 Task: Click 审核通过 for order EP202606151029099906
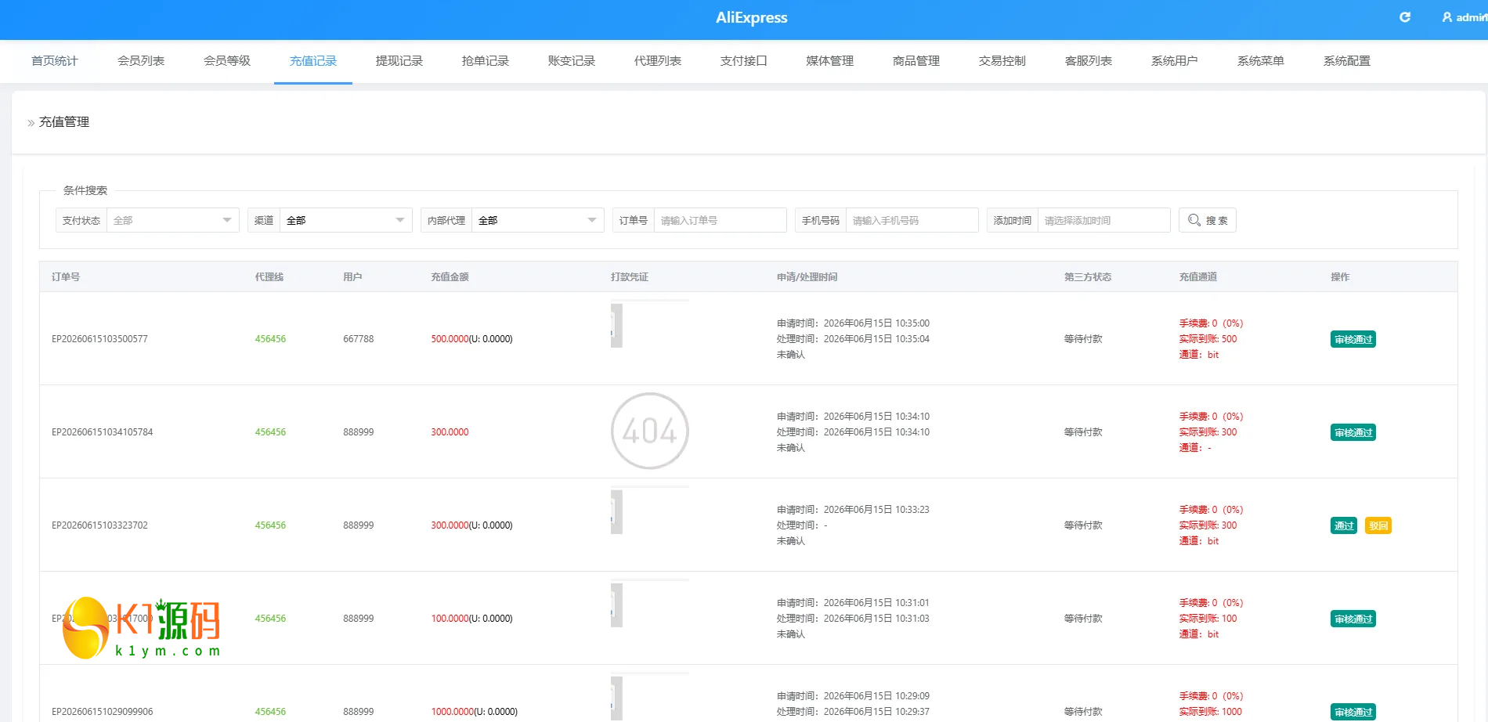[x=1353, y=712]
